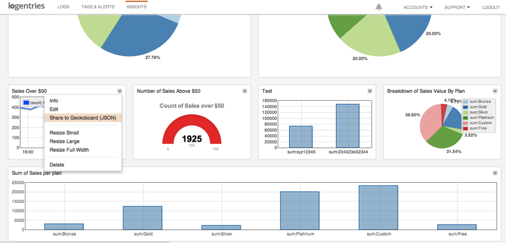Image resolution: width=506 pixels, height=243 pixels.
Task: Click the 'Number of Sales Above $50' title
Action: click(x=169, y=91)
